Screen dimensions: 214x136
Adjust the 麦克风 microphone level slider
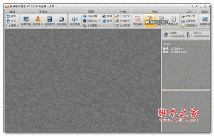[x=202, y=36]
